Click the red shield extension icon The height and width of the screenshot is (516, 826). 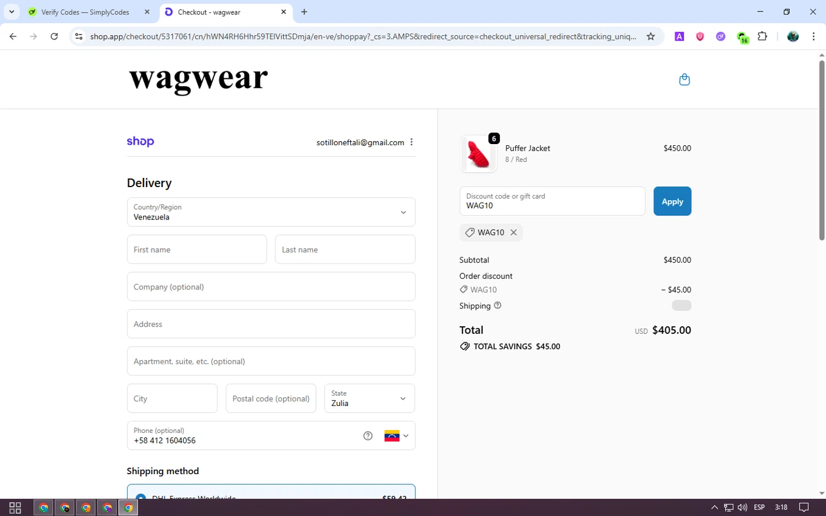pos(700,36)
